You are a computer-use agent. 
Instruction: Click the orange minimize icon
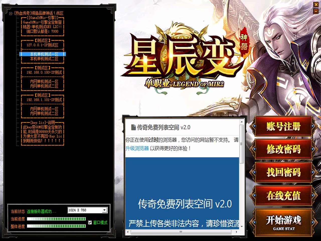(x=316, y=11)
